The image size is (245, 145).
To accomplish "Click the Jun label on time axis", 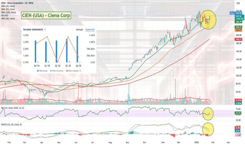I will click(76, 142).
